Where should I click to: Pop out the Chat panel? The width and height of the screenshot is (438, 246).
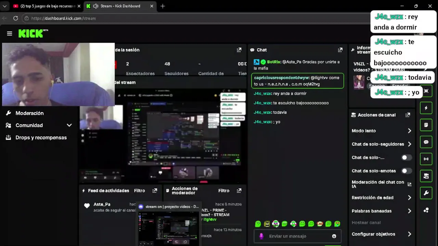pyautogui.click(x=340, y=50)
